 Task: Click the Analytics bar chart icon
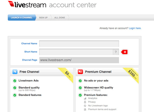coord(85,98)
